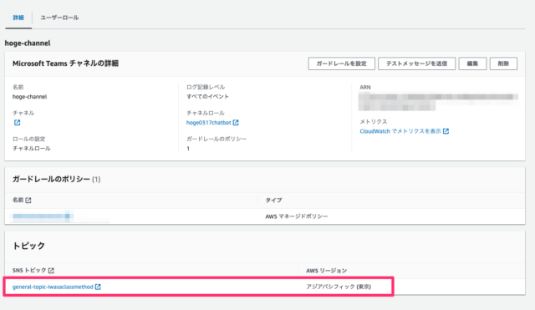
Task: Click external icon next to 名前 column header
Action: coord(28,201)
